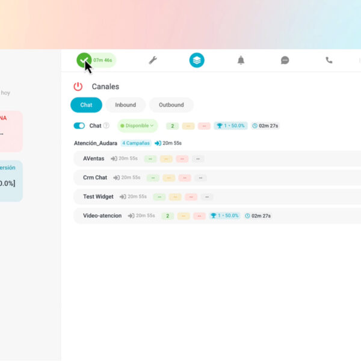Click the green checkmark status icon
Image resolution: width=361 pixels, height=361 pixels.
[x=84, y=60]
